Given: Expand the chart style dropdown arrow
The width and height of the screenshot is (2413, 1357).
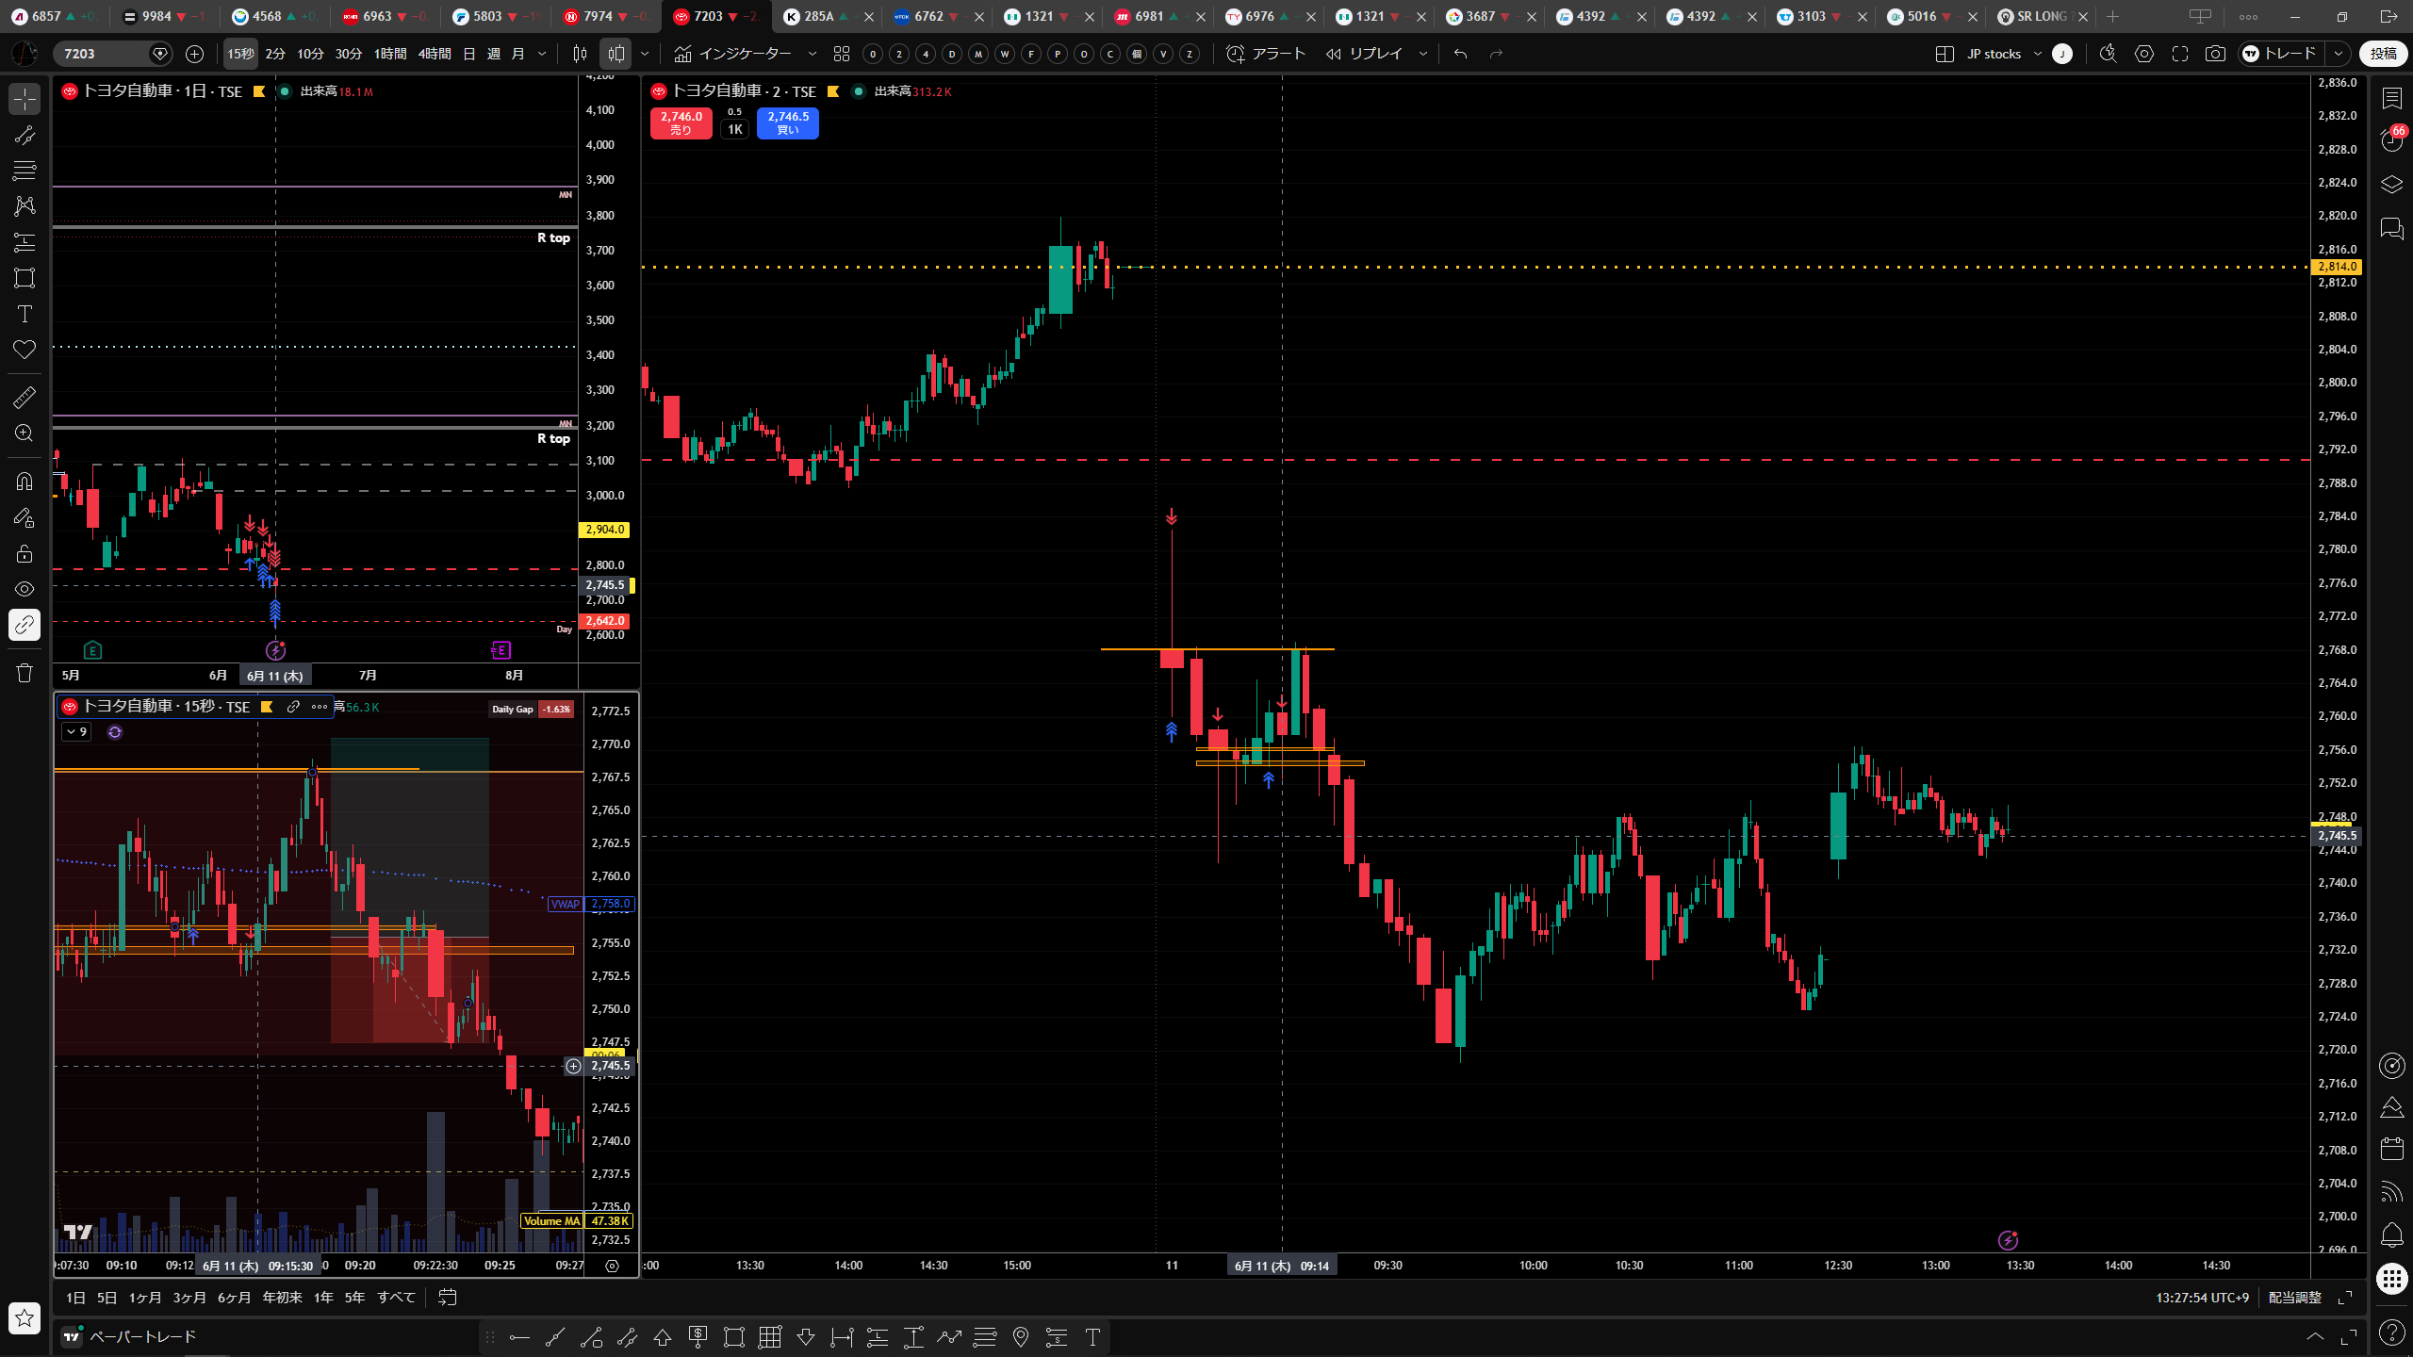Looking at the screenshot, I should [x=645, y=54].
